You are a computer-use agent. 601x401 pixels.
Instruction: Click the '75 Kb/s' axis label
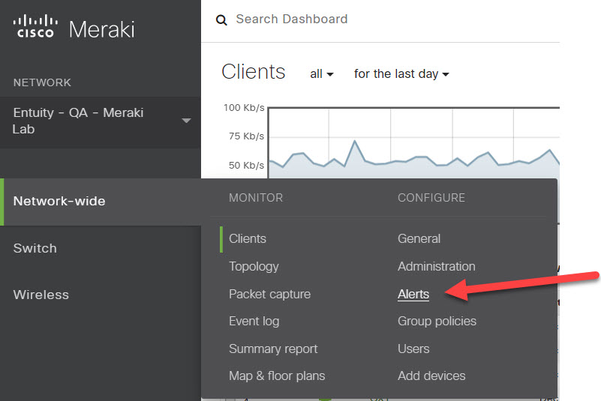pyautogui.click(x=246, y=136)
